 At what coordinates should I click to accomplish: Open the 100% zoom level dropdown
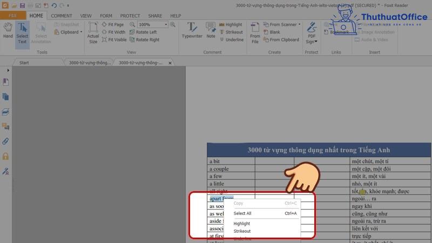point(166,24)
